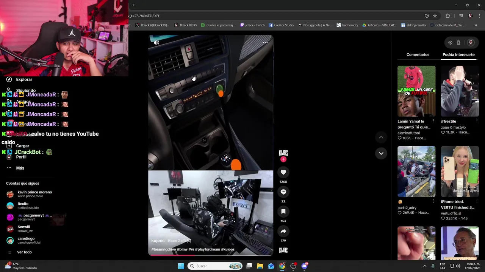Seek using the red video progress bar
This screenshot has width=485, height=272.
[210, 255]
